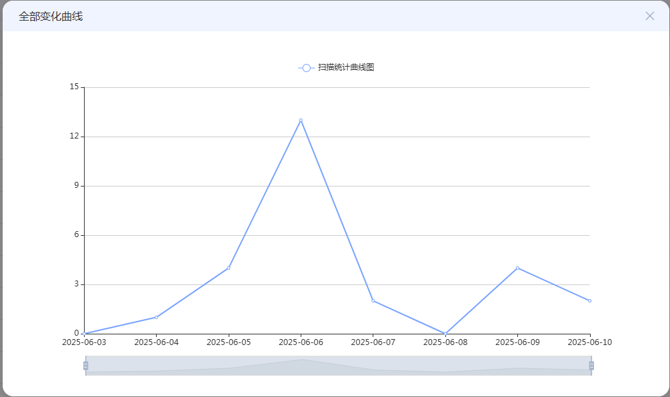Click the 2025-06-10 axis label
Image resolution: width=670 pixels, height=397 pixels.
click(x=590, y=342)
